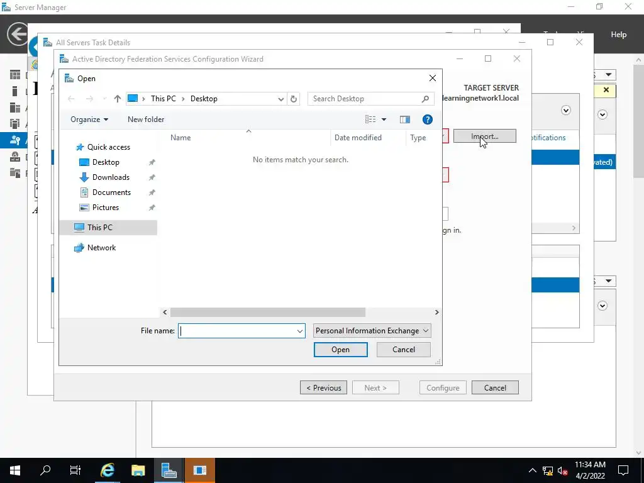
Task: Select the All Servers icon in the sidebar
Action: (15, 108)
